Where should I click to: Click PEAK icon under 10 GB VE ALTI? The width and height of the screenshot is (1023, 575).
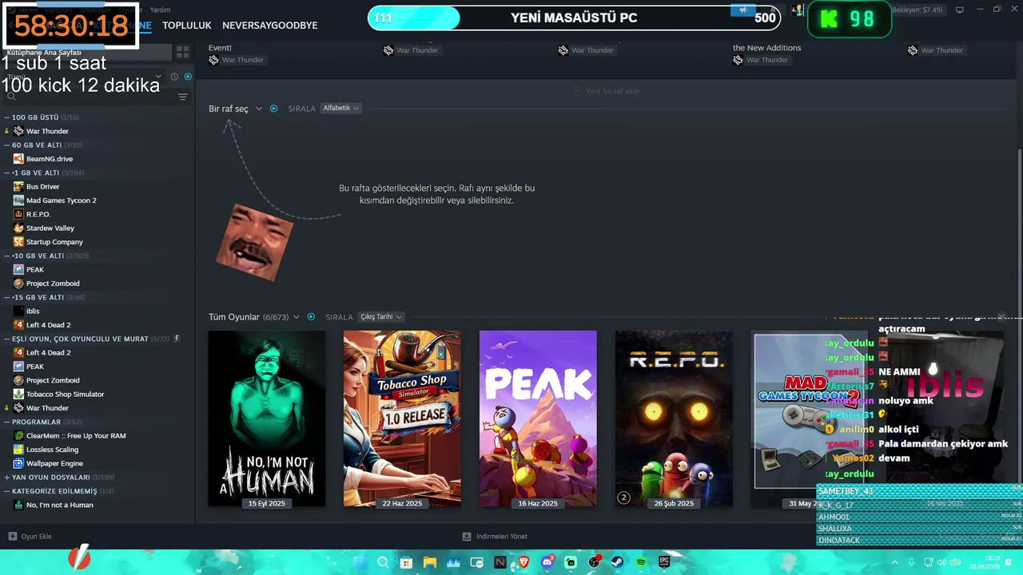click(18, 270)
